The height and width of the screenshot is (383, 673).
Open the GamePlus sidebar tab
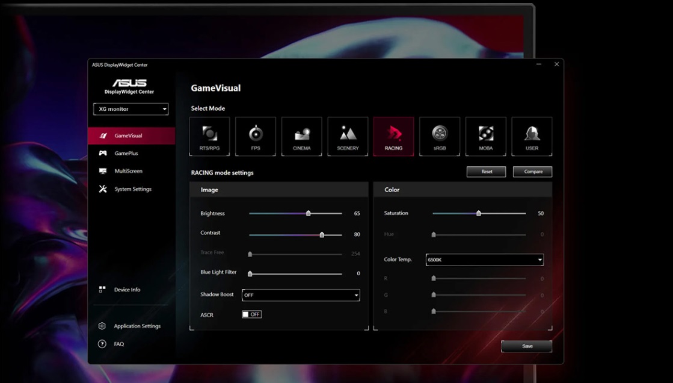coord(126,154)
